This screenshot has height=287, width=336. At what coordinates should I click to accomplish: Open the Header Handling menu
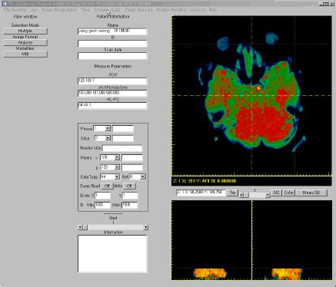[x=171, y=10]
